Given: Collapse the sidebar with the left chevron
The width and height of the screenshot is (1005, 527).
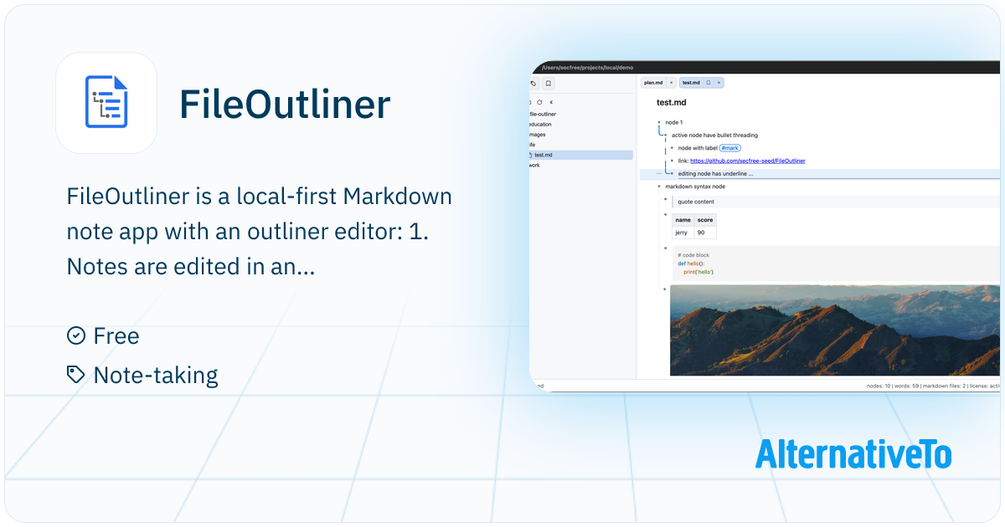Looking at the screenshot, I should pyautogui.click(x=551, y=102).
